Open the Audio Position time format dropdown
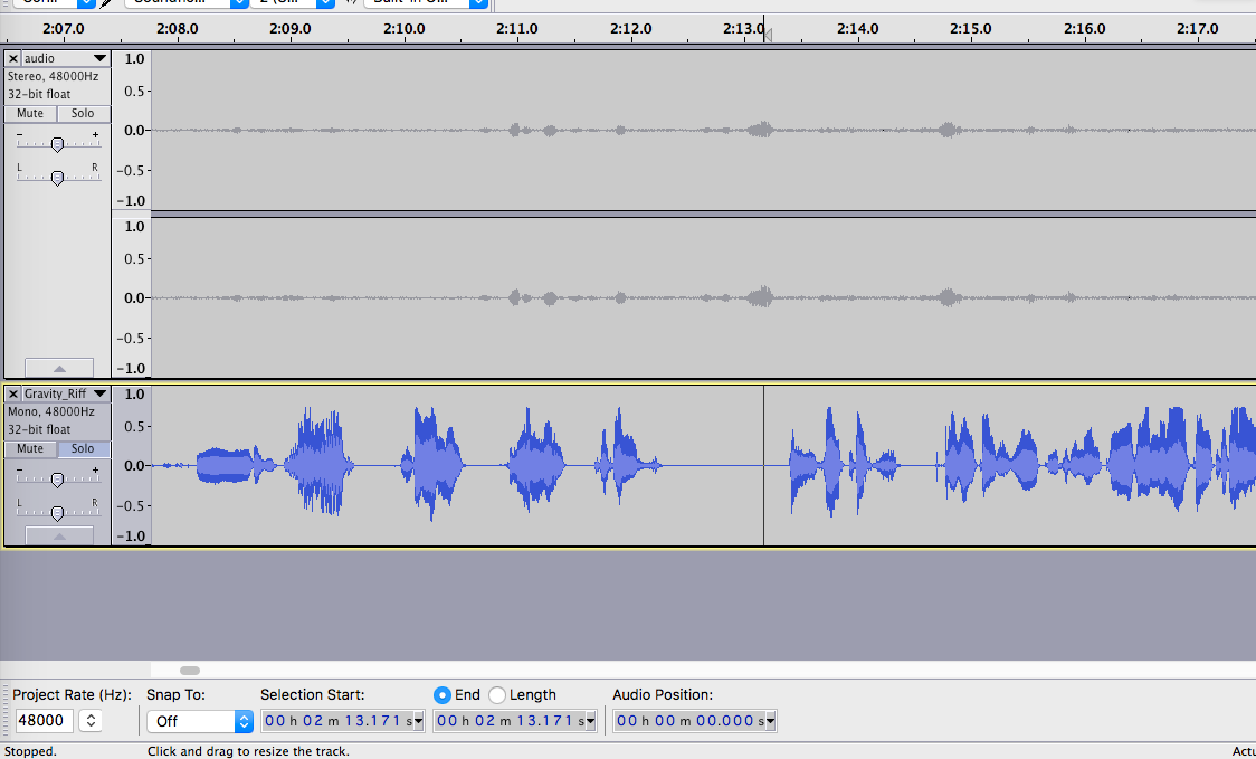Viewport: 1256px width, 759px height. (770, 722)
